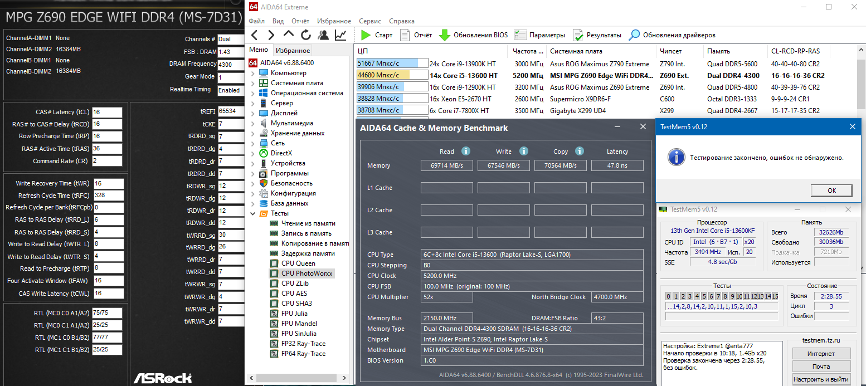This screenshot has width=866, height=386.
Task: Select Сеть in the tree
Action: 278,143
